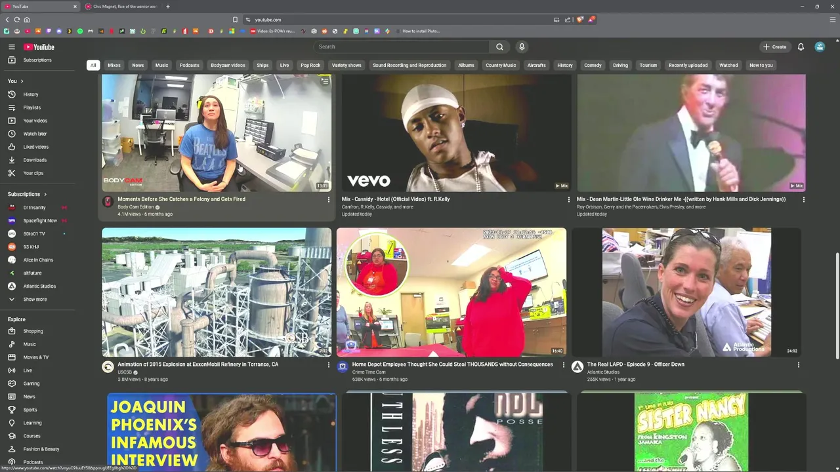Open The Real LAPD Episode 9 title
Screen dimensions: 840x472
[x=635, y=364]
